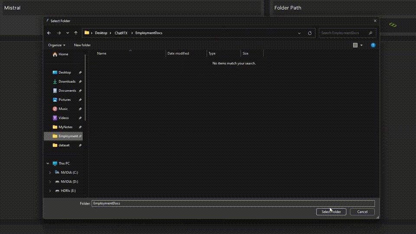Viewport: 416px width, 234px height.
Task: Click the pin icon beside MyNotes
Action: click(80, 127)
